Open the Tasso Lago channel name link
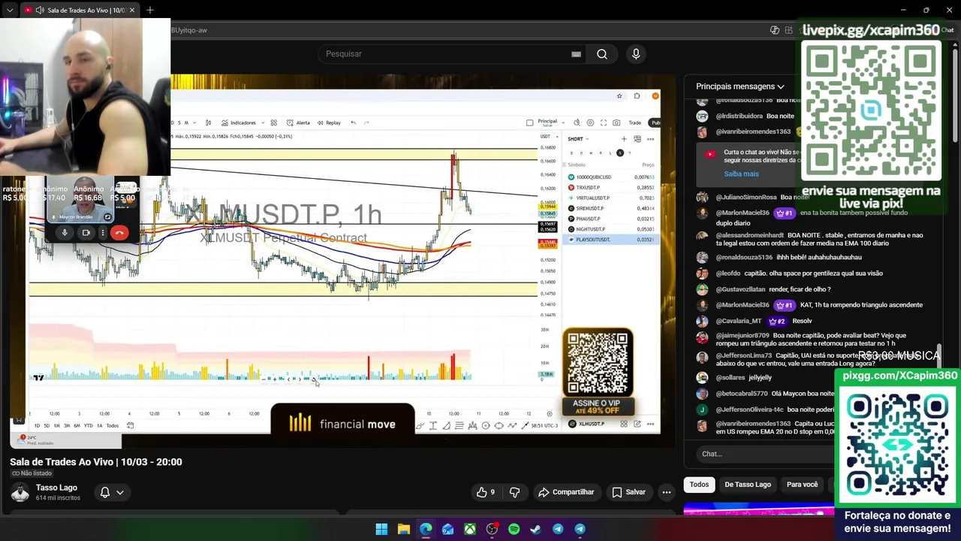The height and width of the screenshot is (541, 961). point(56,488)
